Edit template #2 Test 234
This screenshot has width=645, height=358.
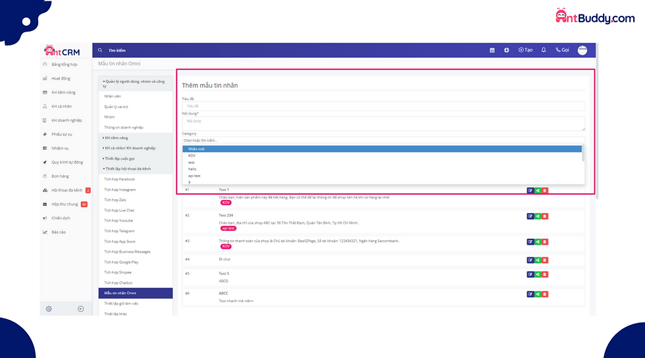530,216
